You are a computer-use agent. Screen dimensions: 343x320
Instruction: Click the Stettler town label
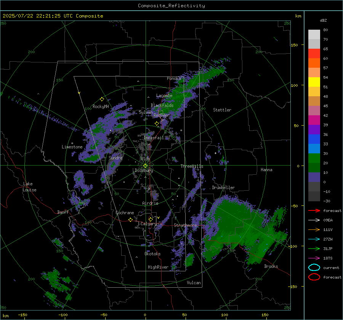coord(222,110)
